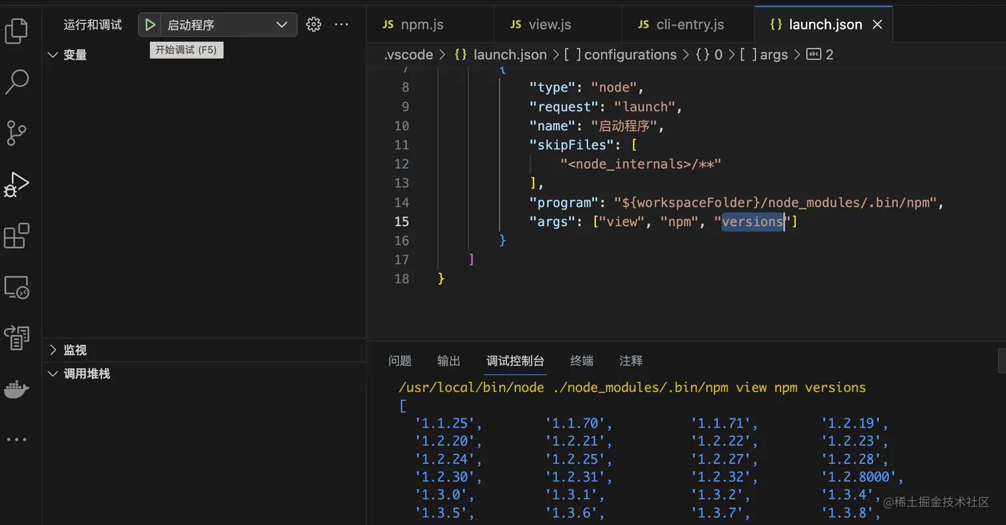Open the Extensions view icon
The image size is (1006, 525).
click(x=17, y=236)
